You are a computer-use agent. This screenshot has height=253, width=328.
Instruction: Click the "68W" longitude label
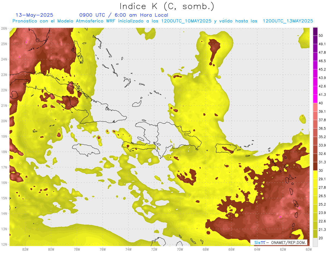[206, 249]
